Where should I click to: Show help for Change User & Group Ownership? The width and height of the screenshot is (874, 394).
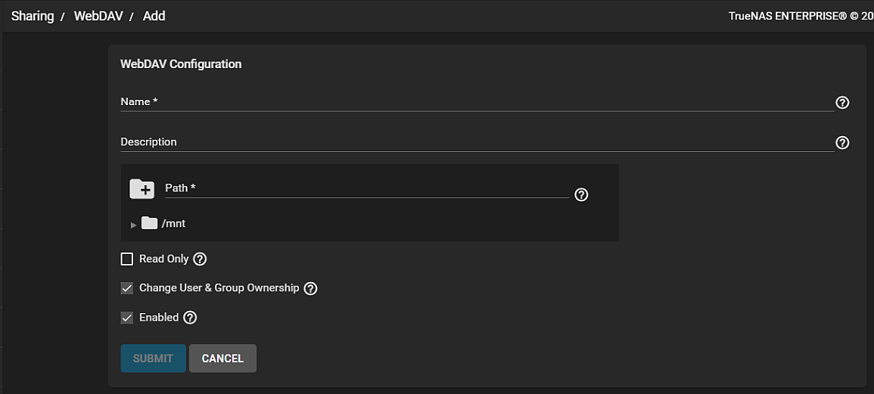click(x=310, y=288)
